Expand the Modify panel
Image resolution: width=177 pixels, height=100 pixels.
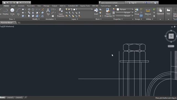pyautogui.click(x=36, y=19)
